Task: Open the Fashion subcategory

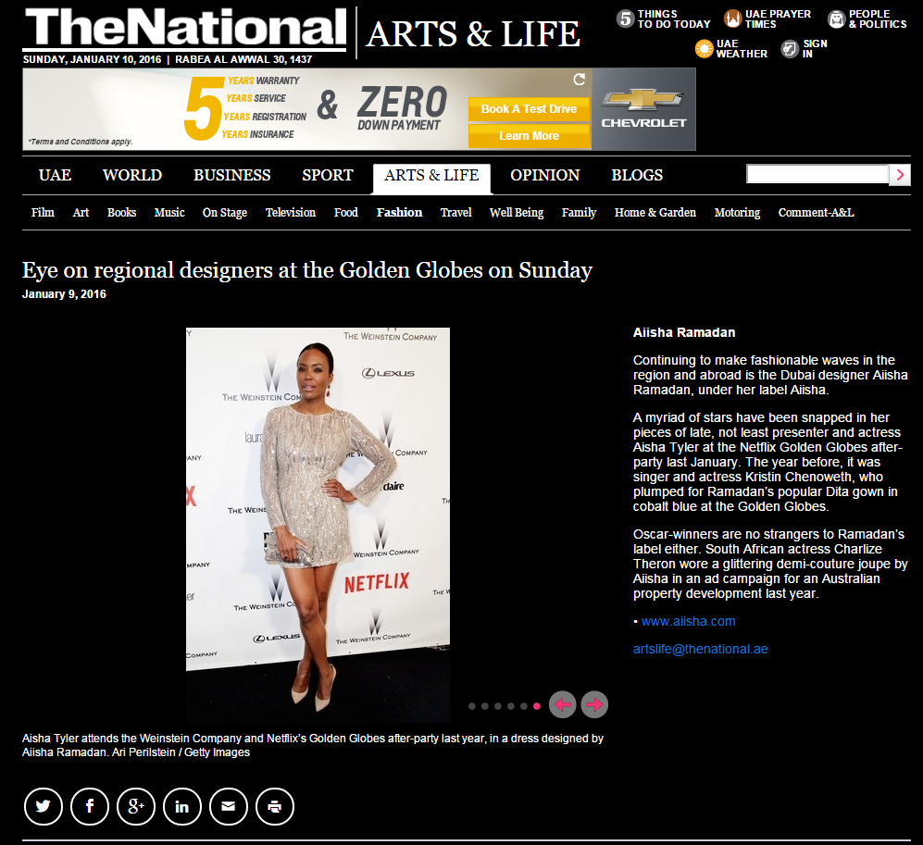Action: (399, 213)
